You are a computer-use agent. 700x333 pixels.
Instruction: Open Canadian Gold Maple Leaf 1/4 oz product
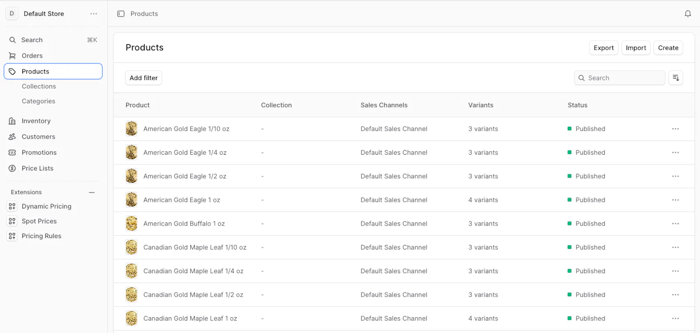(x=193, y=271)
